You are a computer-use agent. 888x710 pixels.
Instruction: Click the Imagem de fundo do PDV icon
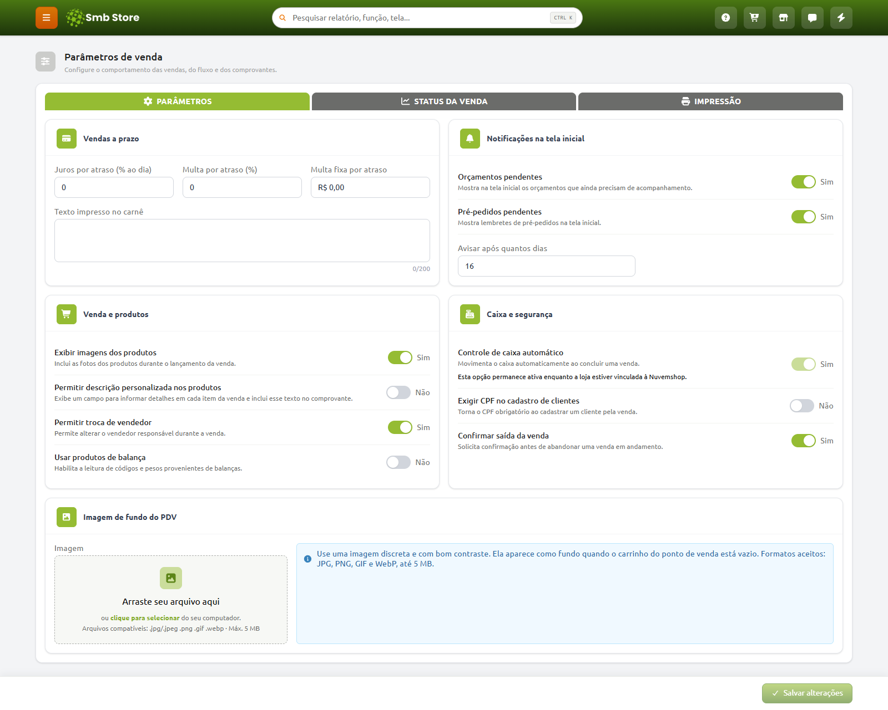pyautogui.click(x=67, y=517)
